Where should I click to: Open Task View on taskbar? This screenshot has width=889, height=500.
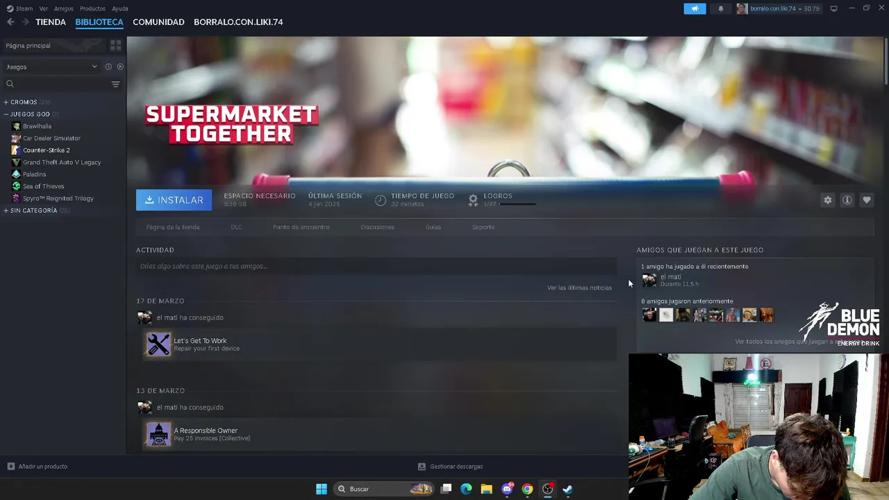446,489
